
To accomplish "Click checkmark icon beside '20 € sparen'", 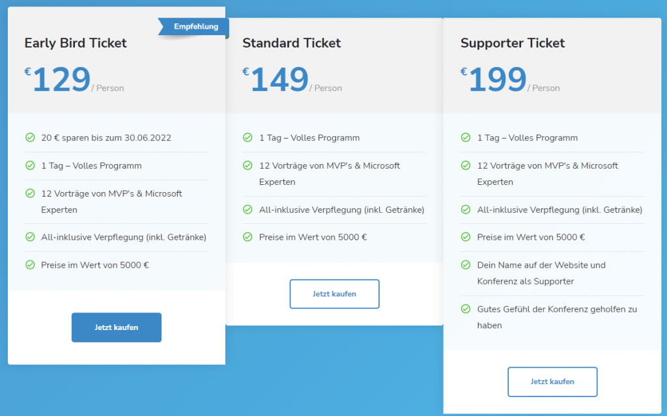I will (x=30, y=138).
